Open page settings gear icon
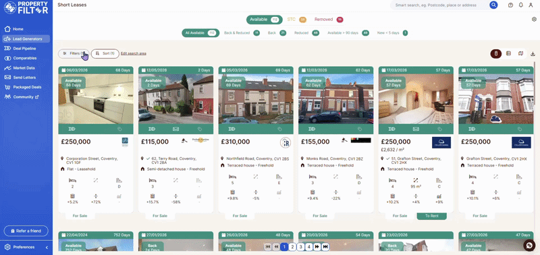Screen dimensions: 540x255 tap(534, 20)
